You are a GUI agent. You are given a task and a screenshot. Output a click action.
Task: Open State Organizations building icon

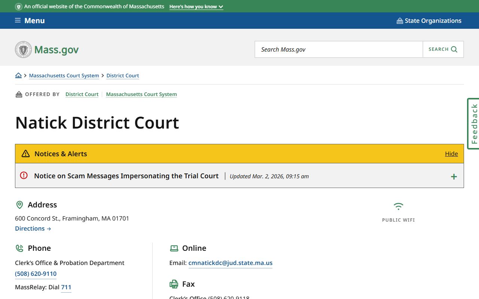click(400, 21)
